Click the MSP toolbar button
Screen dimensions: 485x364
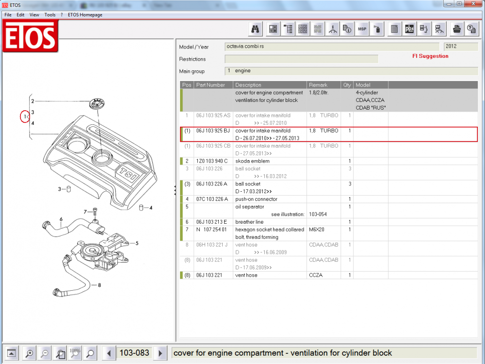(x=362, y=29)
